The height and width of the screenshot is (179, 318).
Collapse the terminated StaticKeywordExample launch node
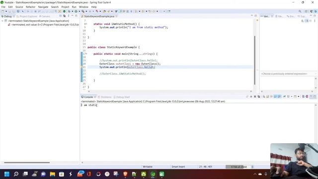pyautogui.click(x=2, y=21)
